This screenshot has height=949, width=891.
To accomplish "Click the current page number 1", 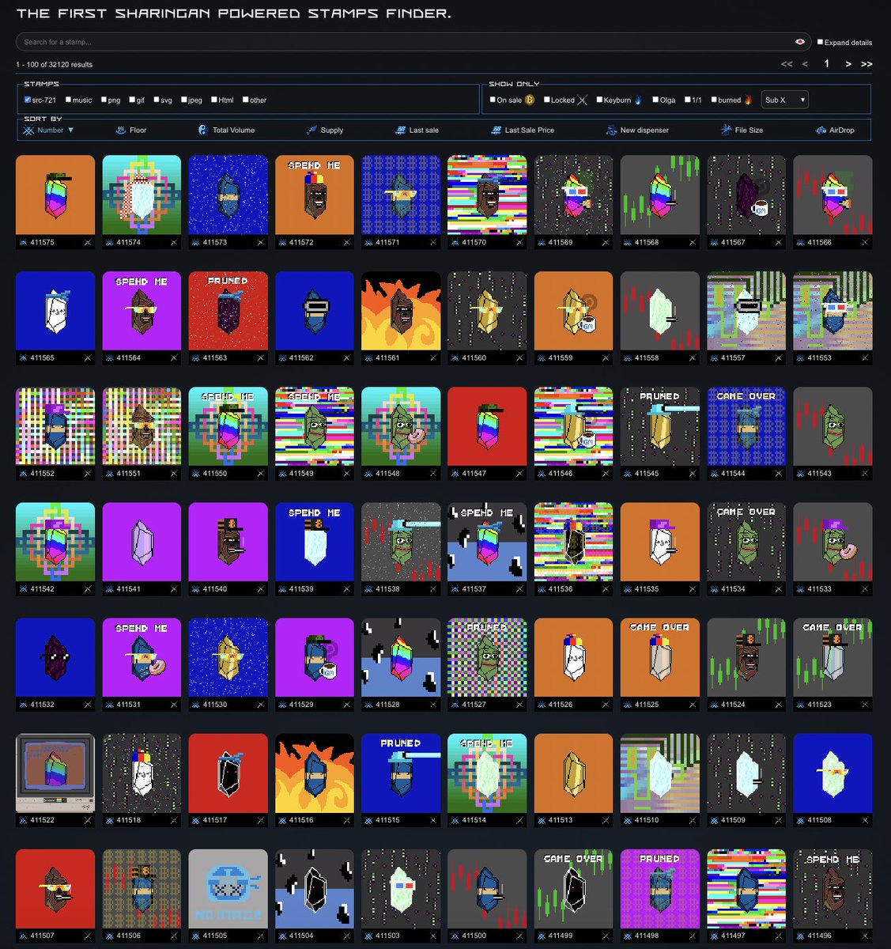I will (827, 64).
